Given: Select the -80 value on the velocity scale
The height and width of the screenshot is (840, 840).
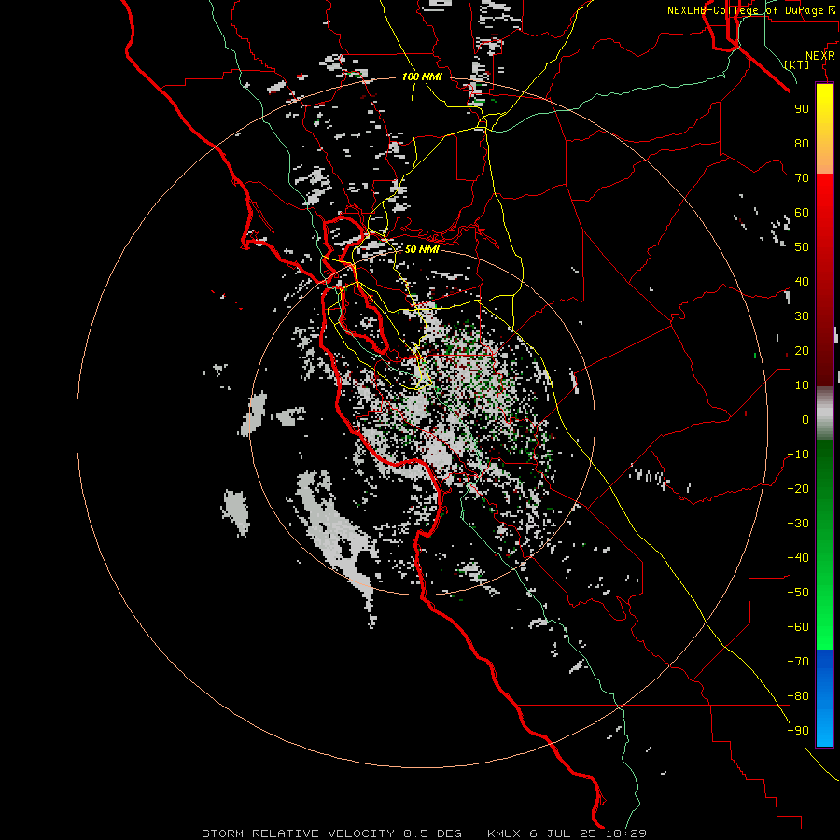Looking at the screenshot, I should [x=798, y=696].
